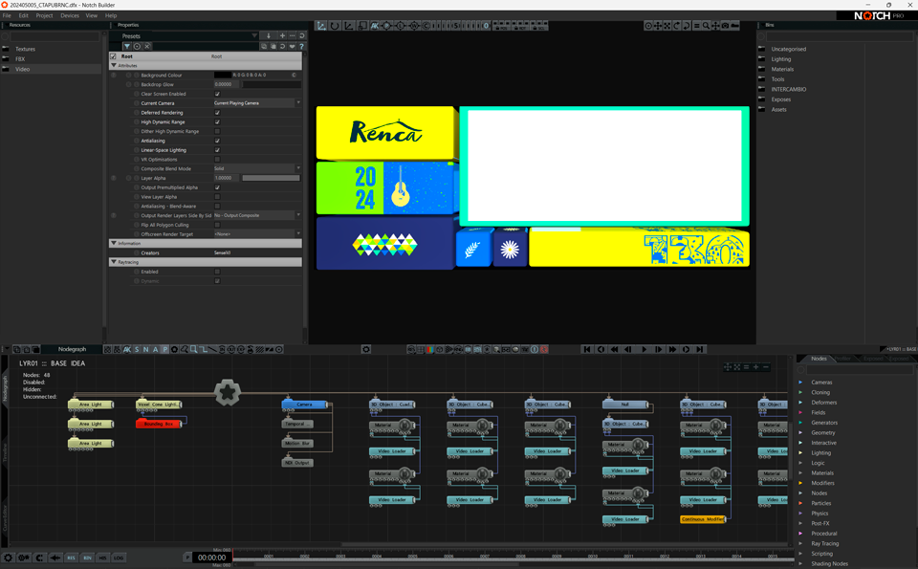918x569 pixels.
Task: Toggle High Dynamic Range checkbox
Action: point(217,121)
